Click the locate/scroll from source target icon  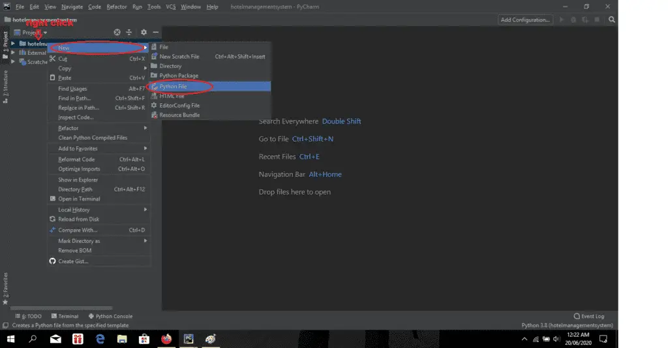[x=117, y=32]
